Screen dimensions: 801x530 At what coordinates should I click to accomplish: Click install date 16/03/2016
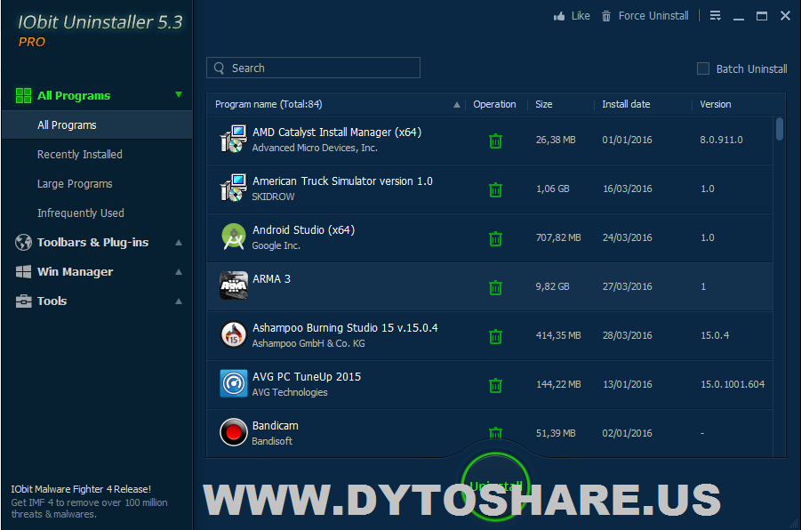628,189
